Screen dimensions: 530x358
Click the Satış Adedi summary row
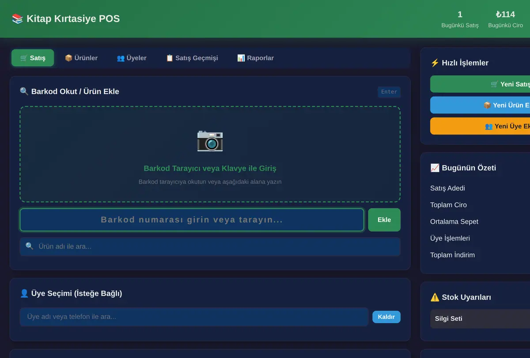point(480,188)
